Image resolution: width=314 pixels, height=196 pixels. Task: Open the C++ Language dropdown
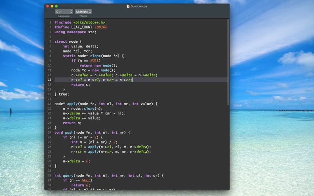(x=64, y=12)
